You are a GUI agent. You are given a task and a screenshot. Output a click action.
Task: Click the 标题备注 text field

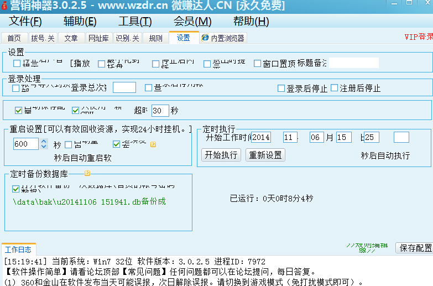[354, 63]
